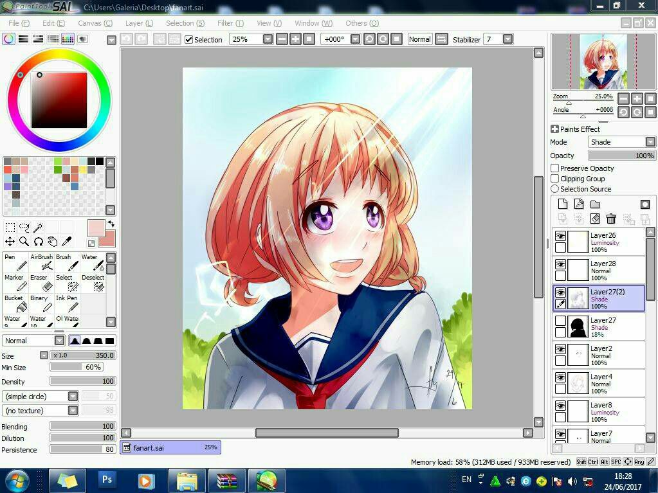This screenshot has width=658, height=493.
Task: Delete the current layer via trash icon
Action: tap(611, 219)
